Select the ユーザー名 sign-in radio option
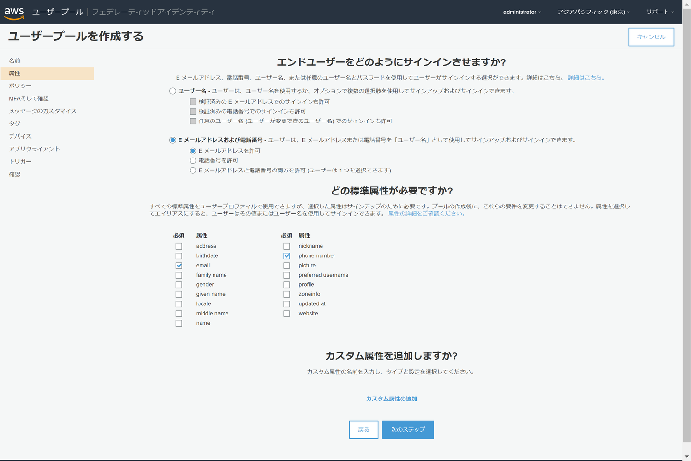 coord(173,91)
